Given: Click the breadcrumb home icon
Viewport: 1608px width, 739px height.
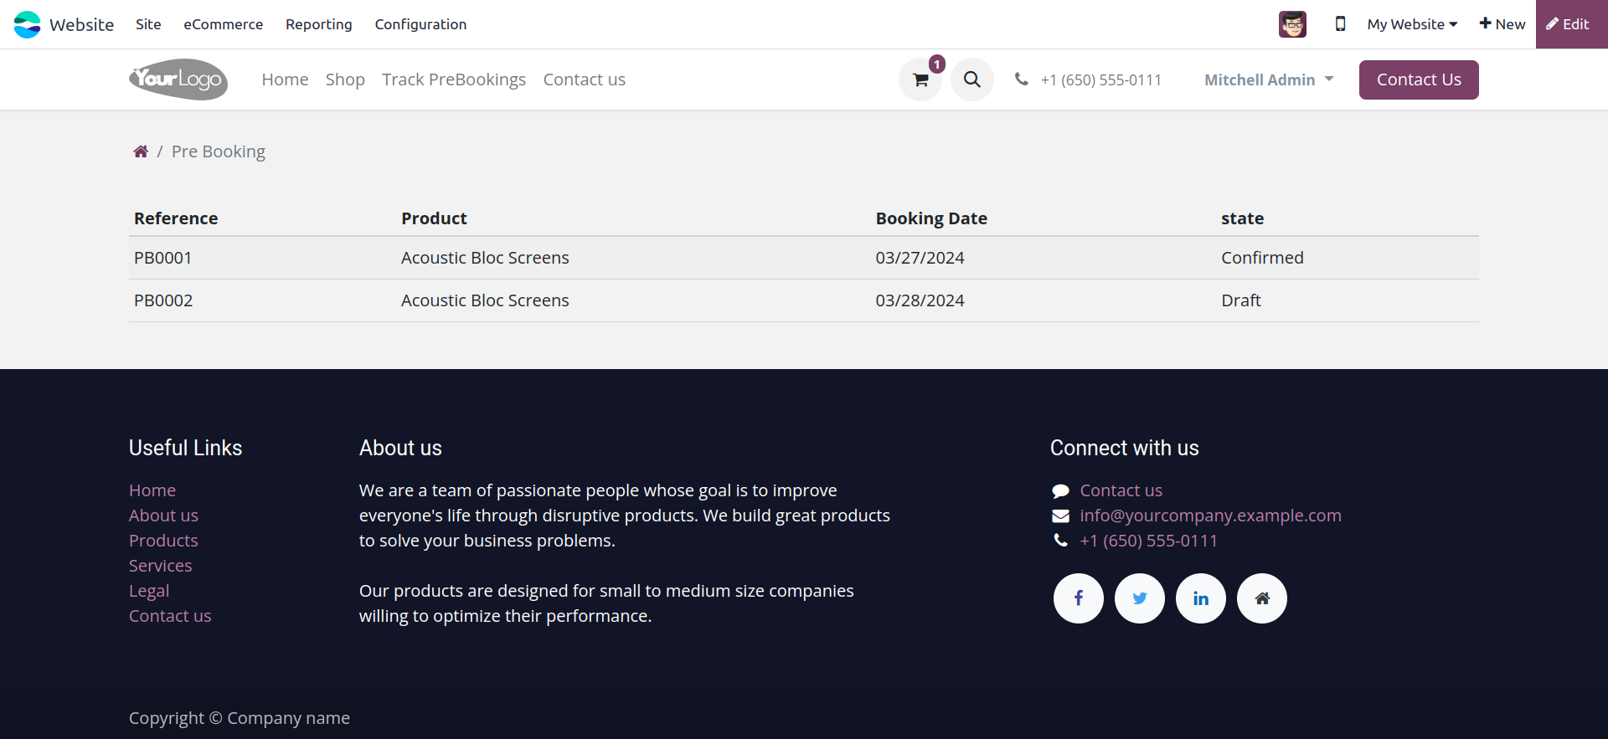Looking at the screenshot, I should click(x=141, y=151).
